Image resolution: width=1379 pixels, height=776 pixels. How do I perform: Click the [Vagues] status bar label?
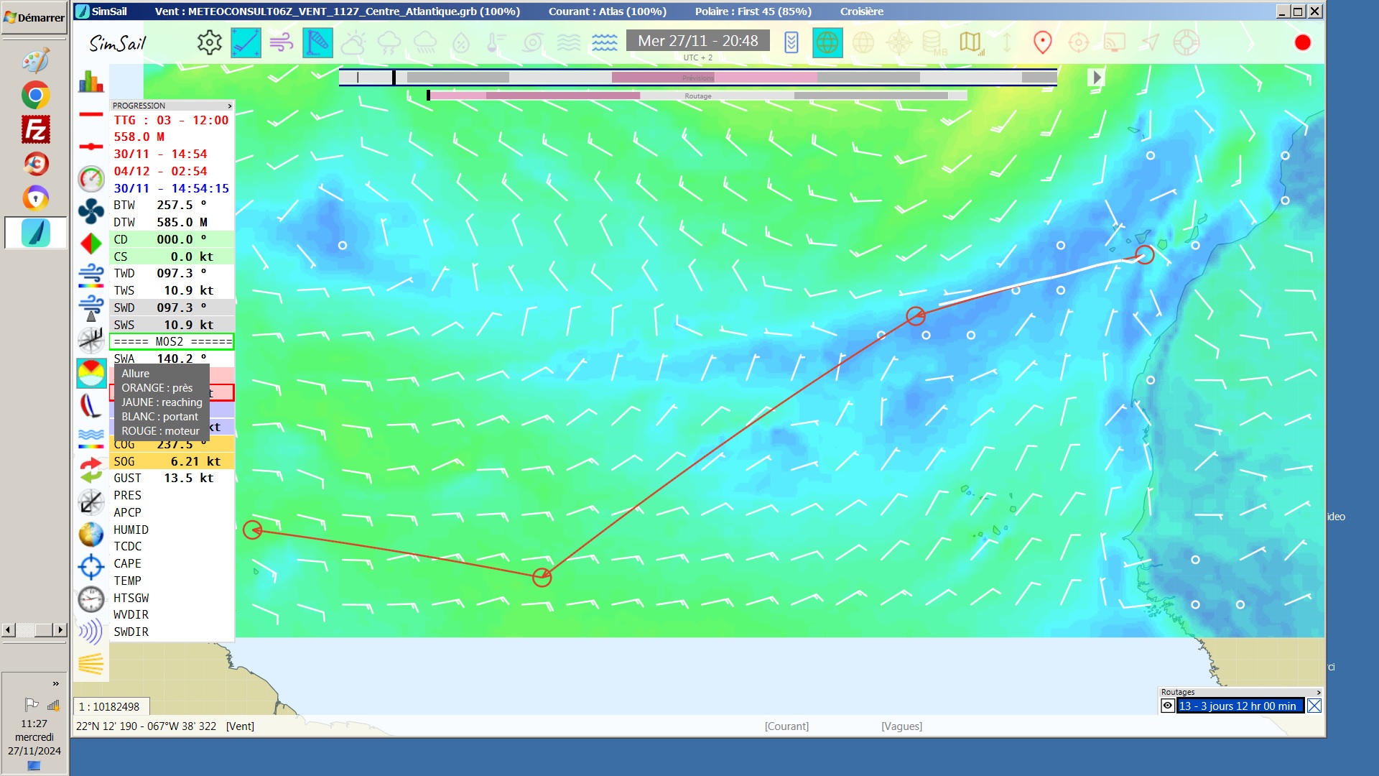pos(901,726)
